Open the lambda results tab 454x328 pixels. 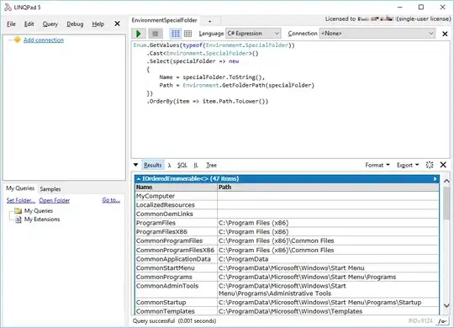[169, 166]
